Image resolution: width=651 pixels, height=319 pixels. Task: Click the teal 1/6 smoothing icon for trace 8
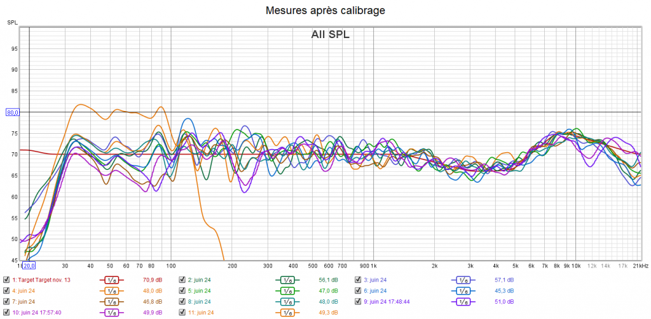pos(287,301)
